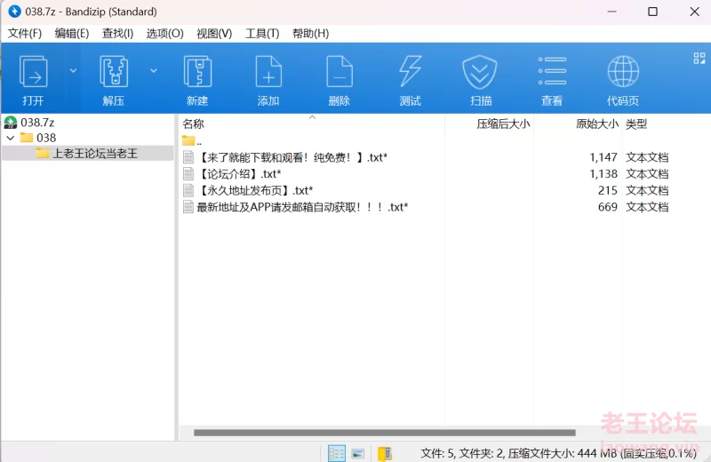This screenshot has height=462, width=711.
Task: Open the 查找(I) menu
Action: tap(118, 34)
